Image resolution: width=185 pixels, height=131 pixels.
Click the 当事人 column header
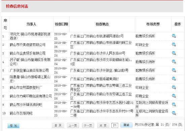31,24
